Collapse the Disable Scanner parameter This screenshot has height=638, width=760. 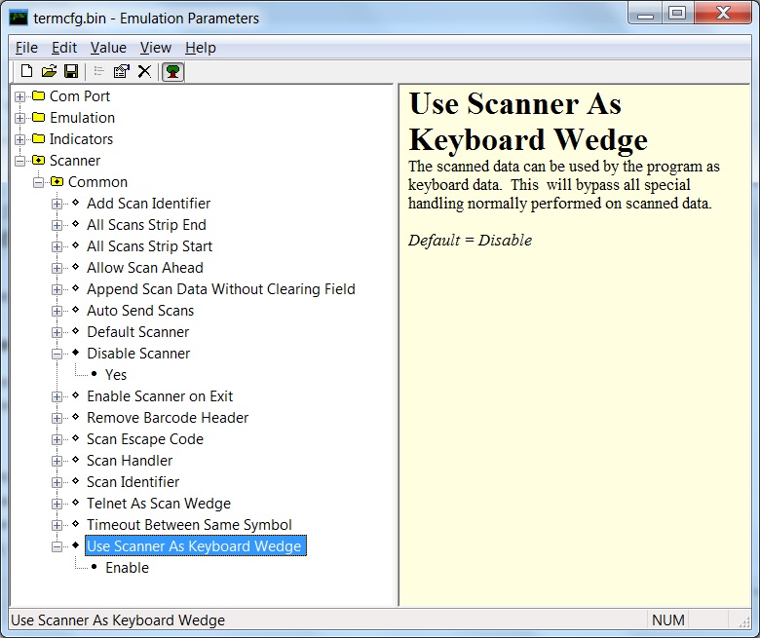[57, 354]
